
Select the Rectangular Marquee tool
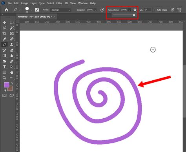[x=12, y=22]
